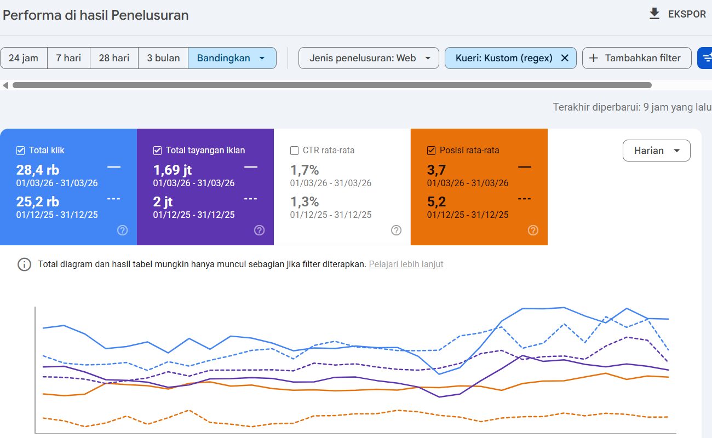Click the 1,69 jt impressions value
This screenshot has width=712, height=438.
click(173, 170)
